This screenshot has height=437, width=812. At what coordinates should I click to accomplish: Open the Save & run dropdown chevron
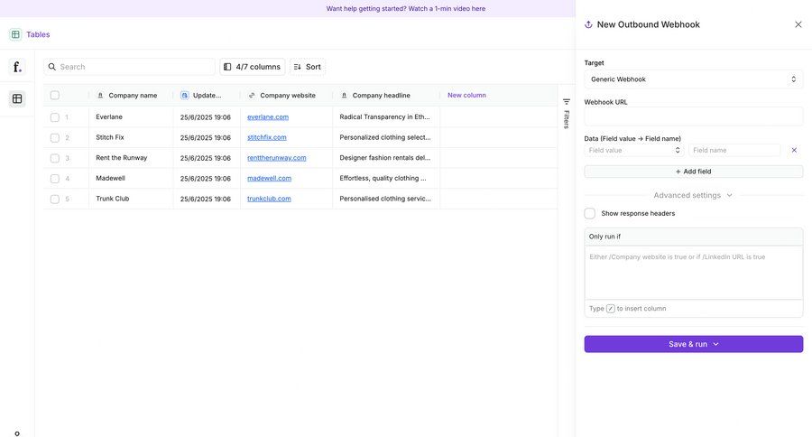click(x=715, y=344)
